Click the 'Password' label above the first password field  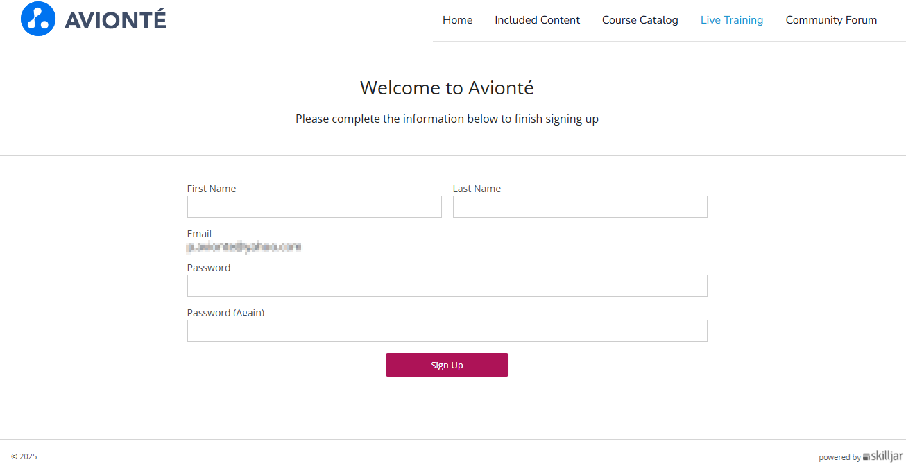(x=209, y=268)
